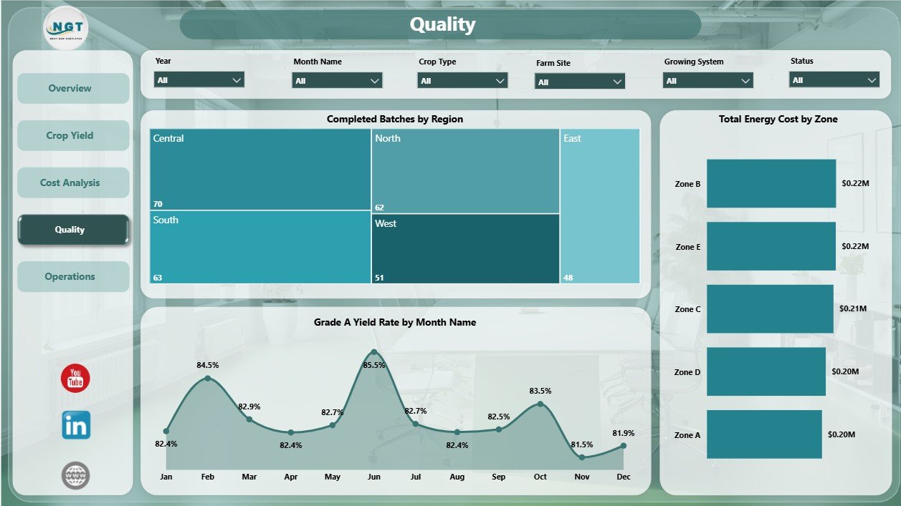Open the Cost Analysis page
The height and width of the screenshot is (506, 901).
[x=73, y=183]
